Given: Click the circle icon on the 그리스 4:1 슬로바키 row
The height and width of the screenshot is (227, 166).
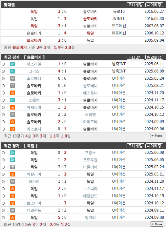Looking at the screenshot, I should tap(3, 71).
